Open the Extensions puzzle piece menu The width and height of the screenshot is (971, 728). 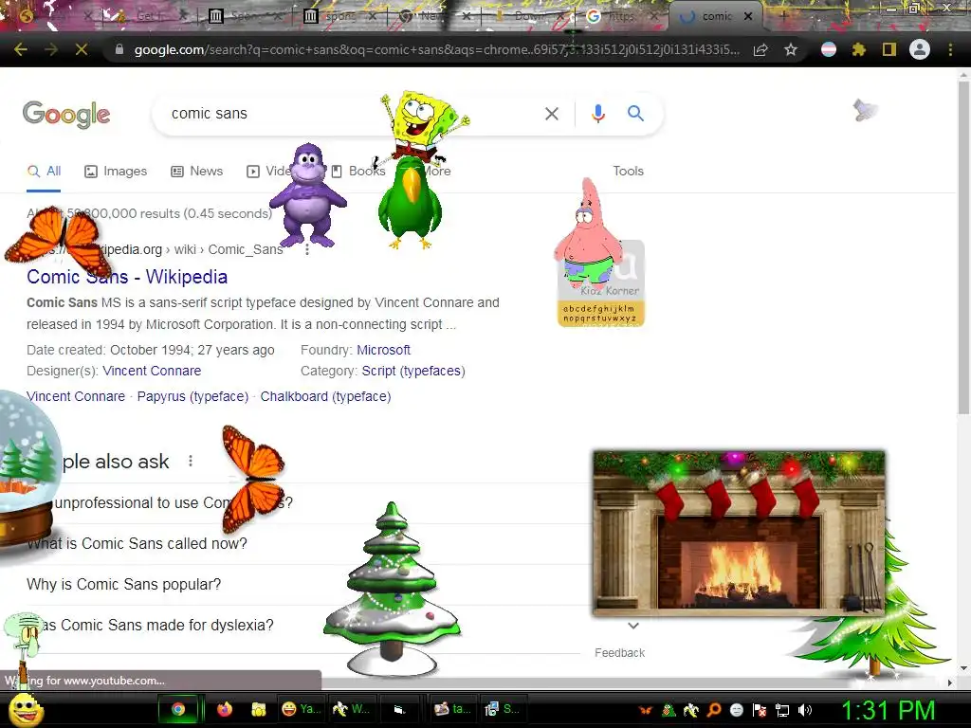click(859, 49)
